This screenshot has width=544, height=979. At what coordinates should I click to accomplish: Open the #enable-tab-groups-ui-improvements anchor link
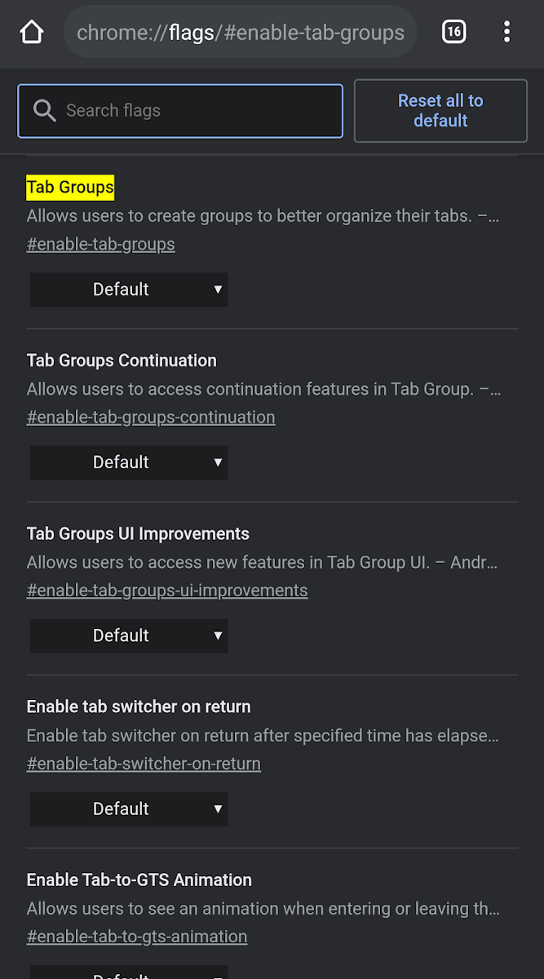point(167,591)
